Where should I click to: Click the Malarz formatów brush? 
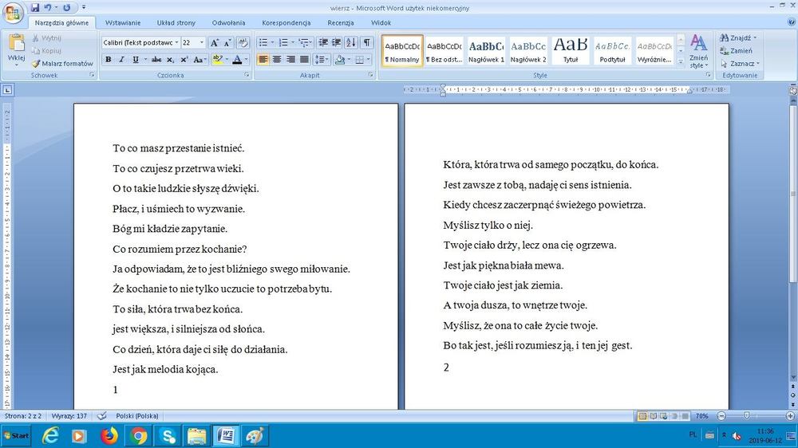pos(62,63)
